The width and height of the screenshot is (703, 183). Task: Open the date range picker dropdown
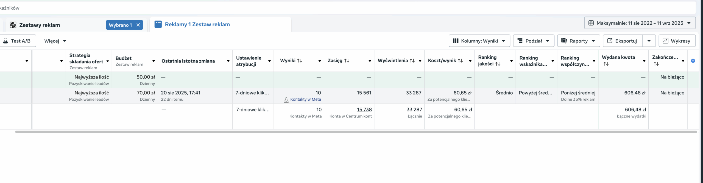(x=640, y=23)
